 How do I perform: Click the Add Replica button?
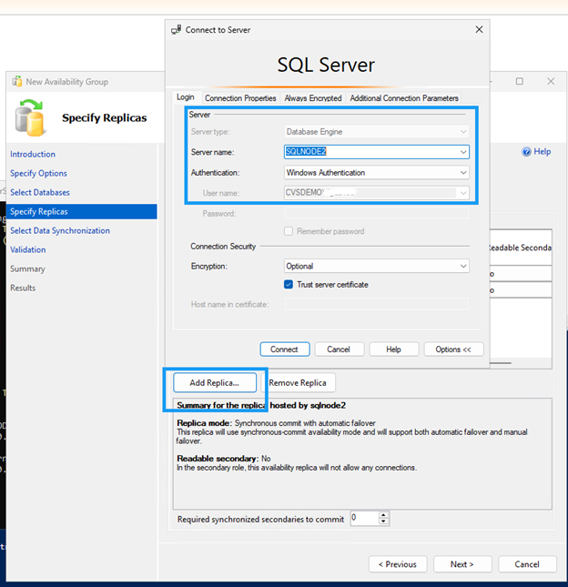(214, 383)
